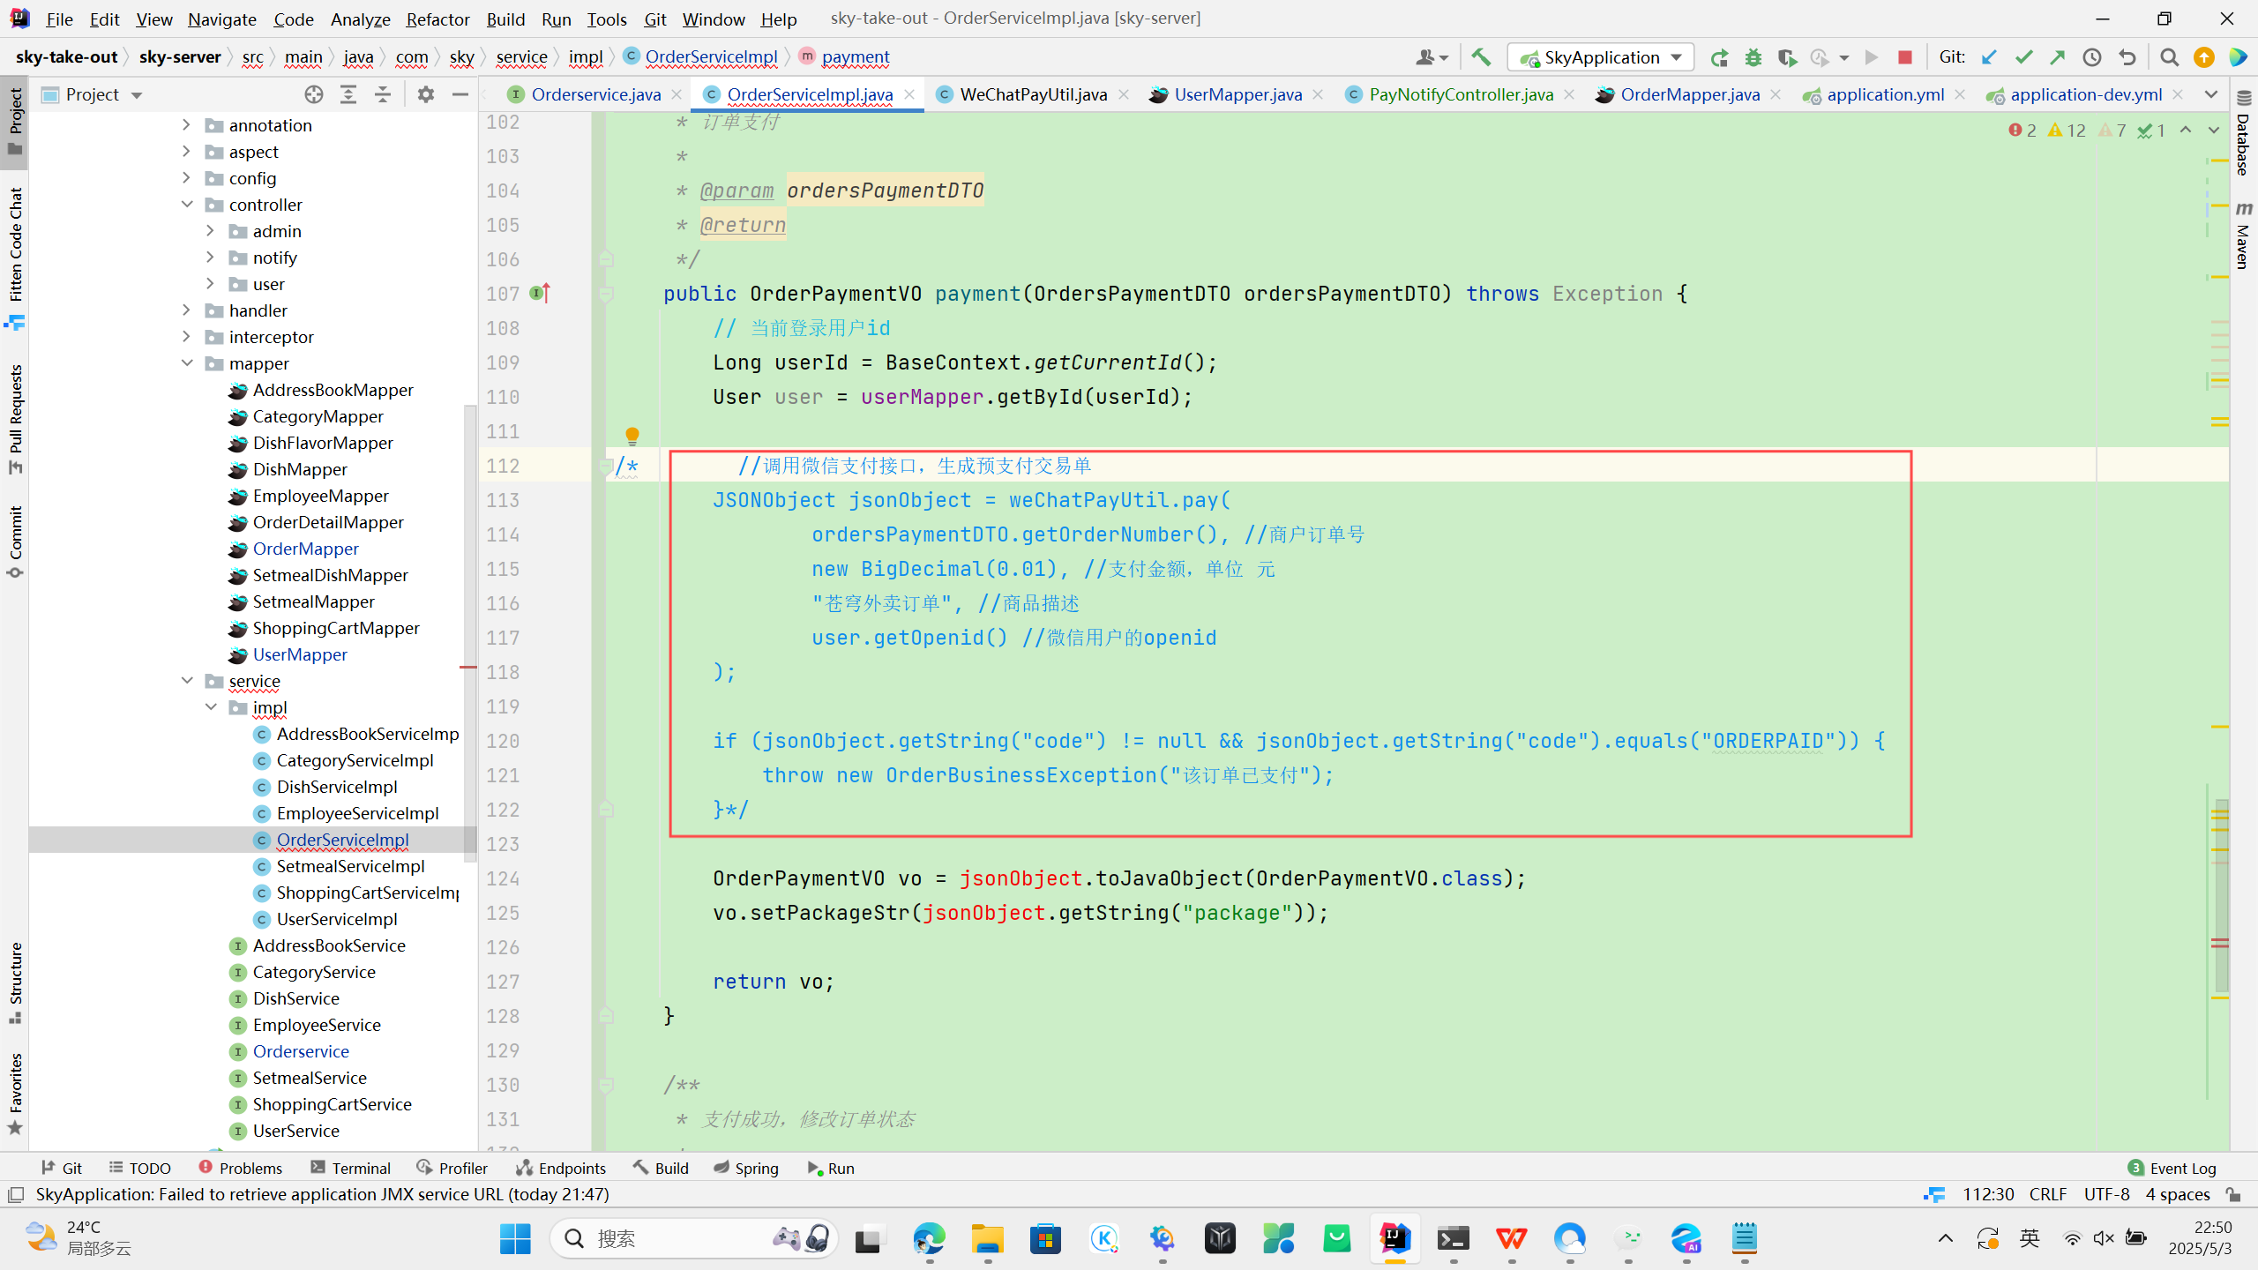This screenshot has height=1270, width=2258.
Task: Click the intention light bulb icon
Action: tap(632, 434)
